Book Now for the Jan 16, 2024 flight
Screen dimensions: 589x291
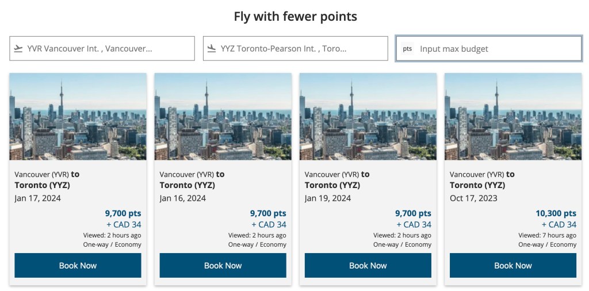pos(223,266)
